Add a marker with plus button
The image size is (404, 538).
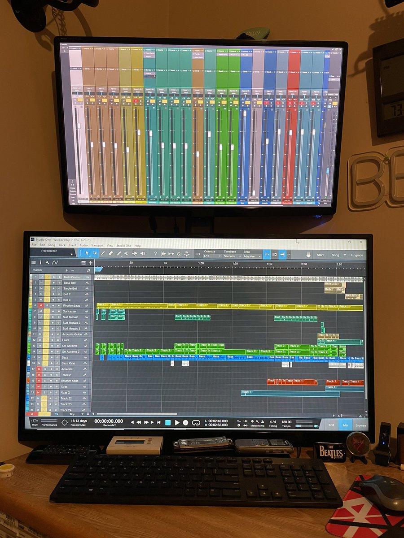pyautogui.click(x=67, y=270)
